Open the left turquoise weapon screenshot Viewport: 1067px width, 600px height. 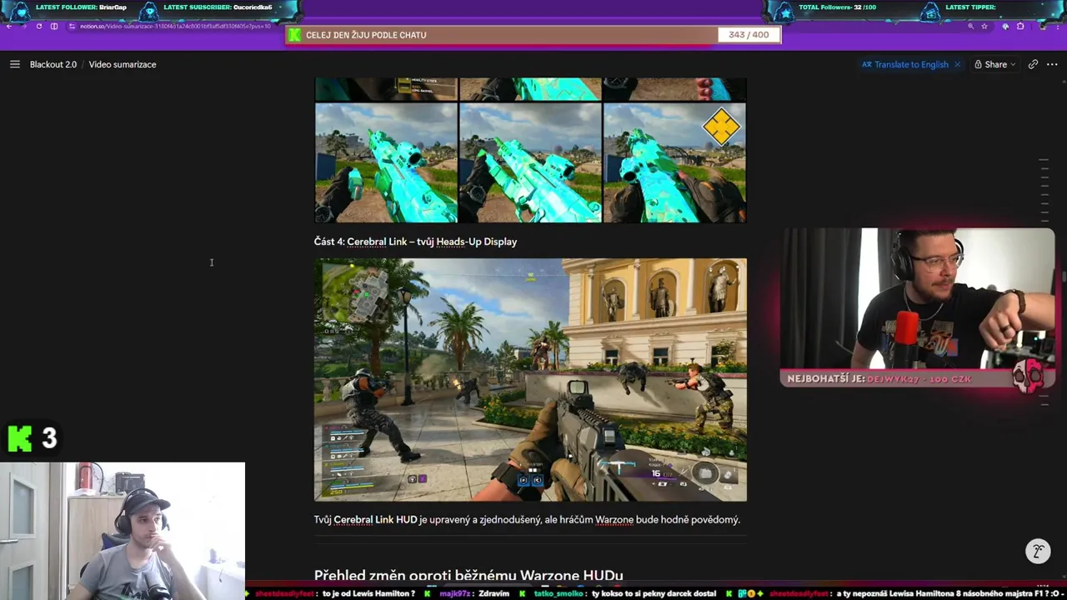tap(386, 162)
